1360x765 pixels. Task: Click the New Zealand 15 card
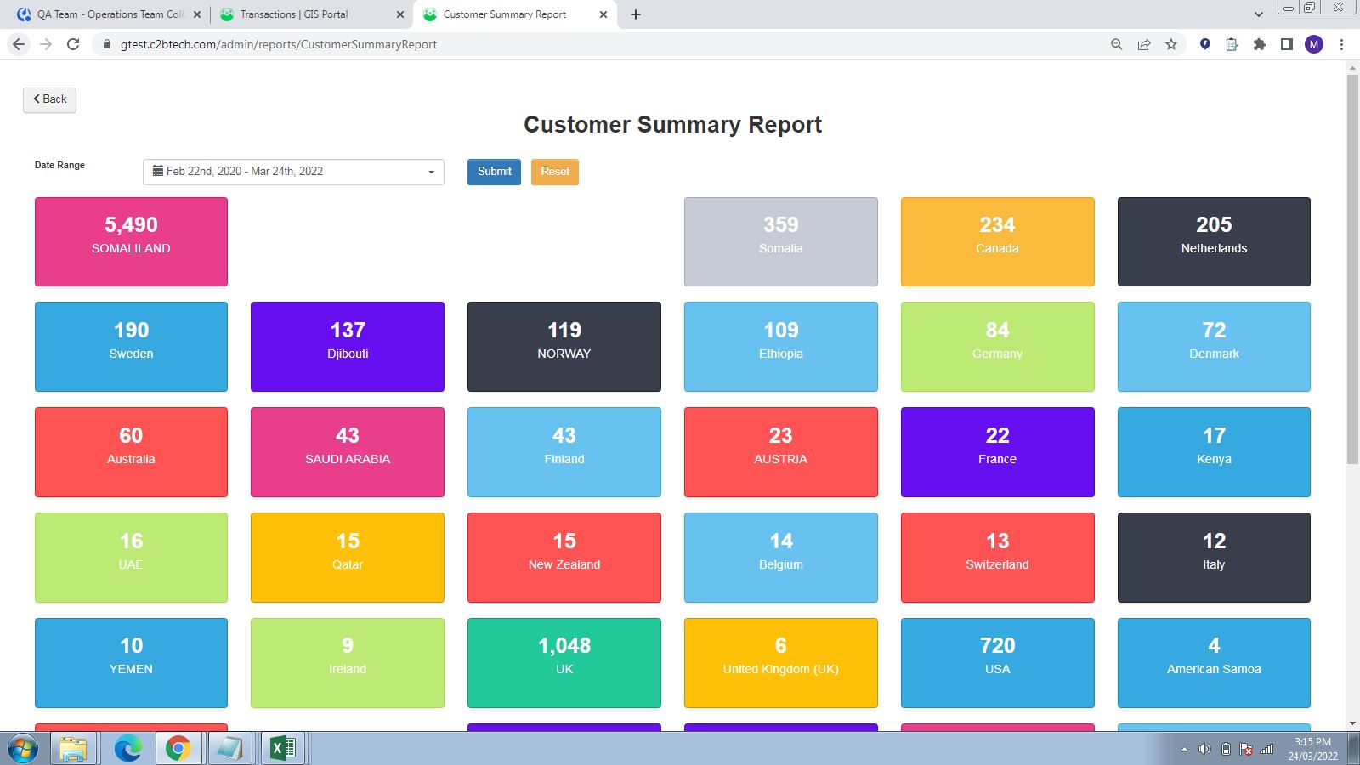564,558
